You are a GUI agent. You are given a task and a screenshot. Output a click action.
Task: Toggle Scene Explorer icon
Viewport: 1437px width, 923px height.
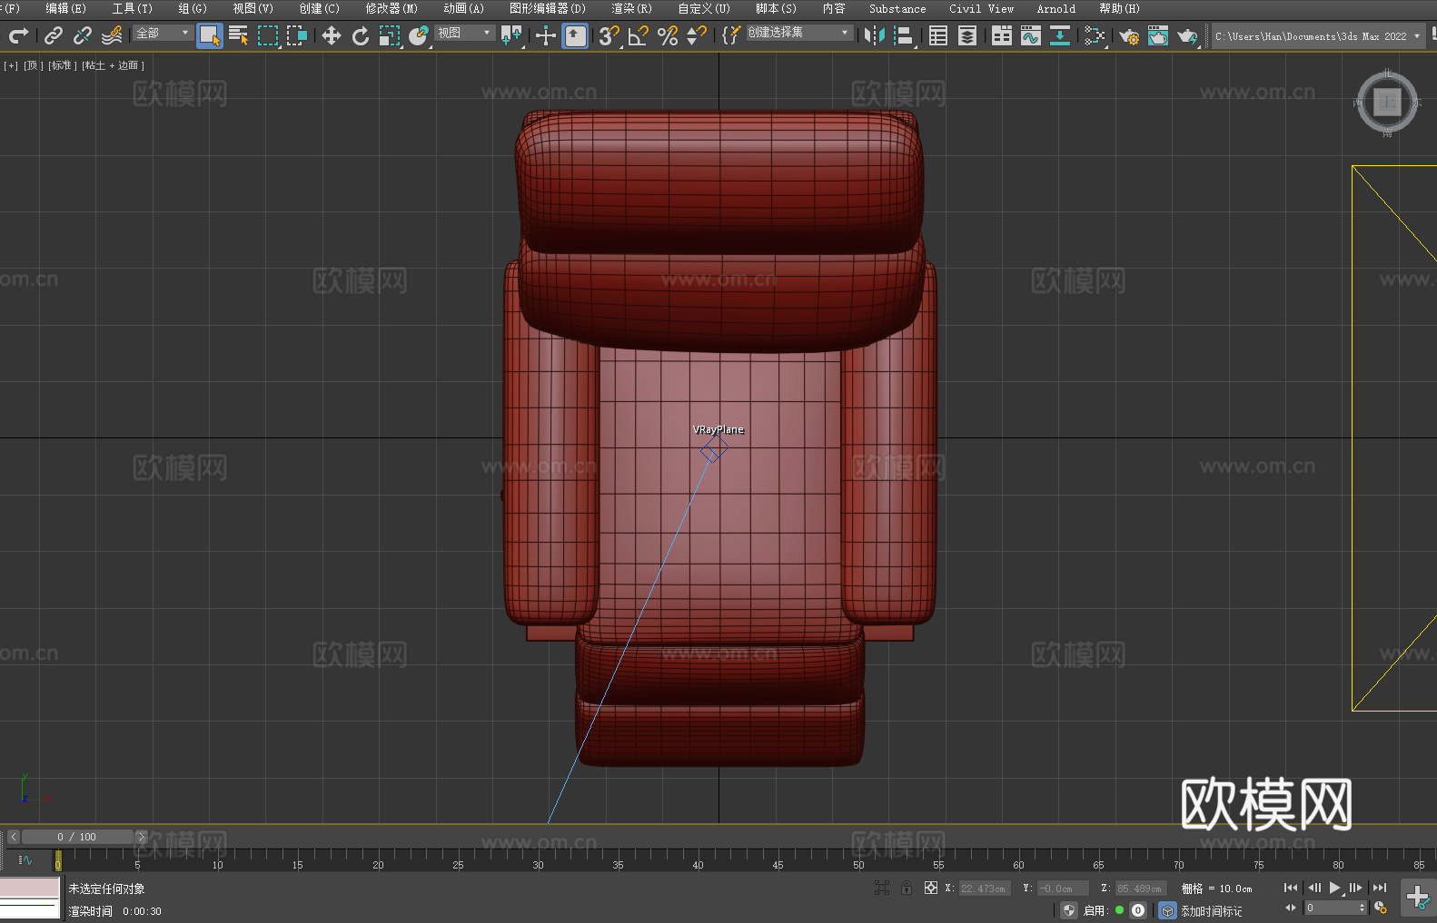[x=938, y=35]
